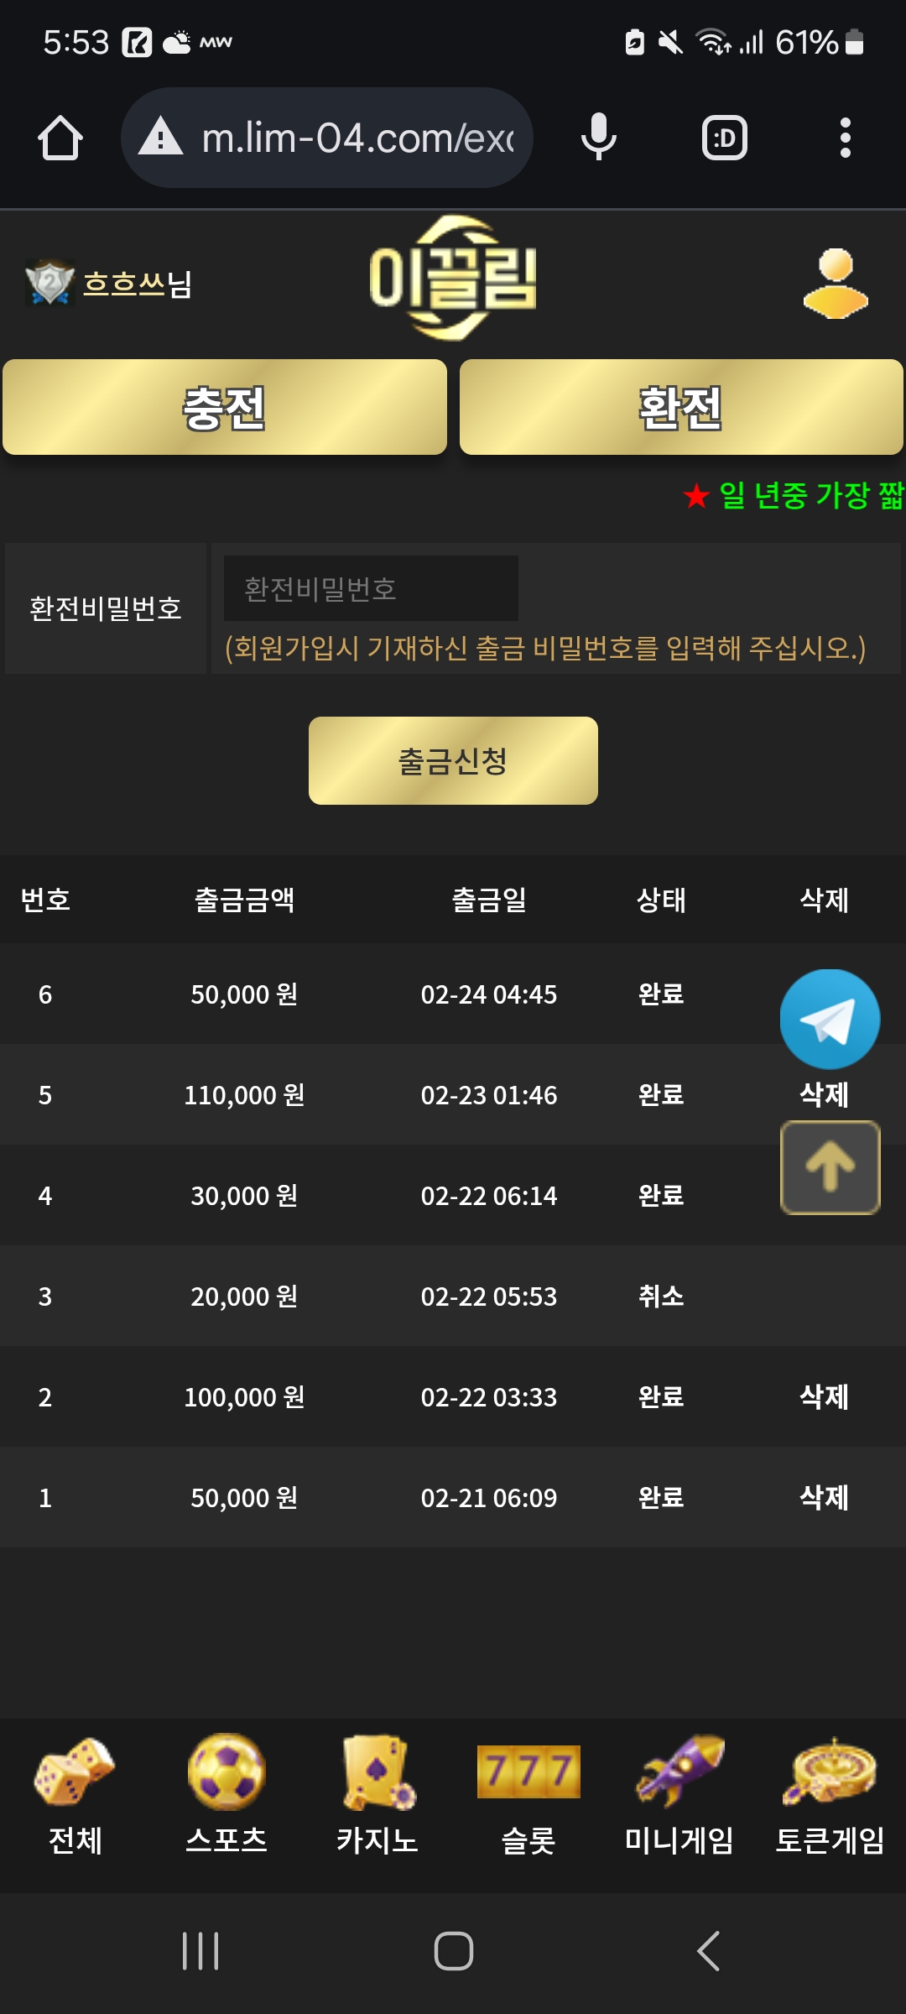The image size is (906, 2014).
Task: Tap the Telegram floating icon
Action: [830, 1020]
